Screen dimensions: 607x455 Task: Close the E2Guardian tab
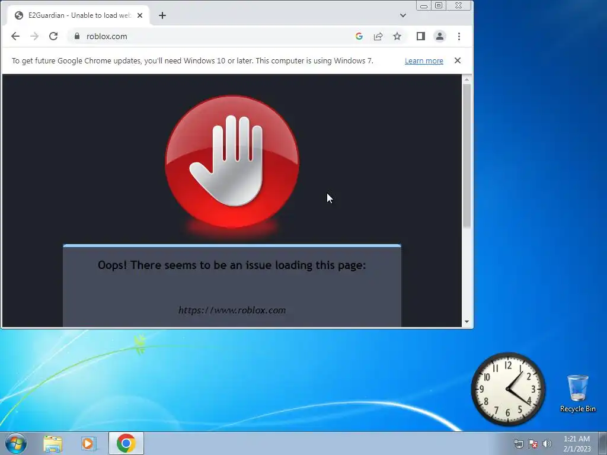click(x=140, y=15)
